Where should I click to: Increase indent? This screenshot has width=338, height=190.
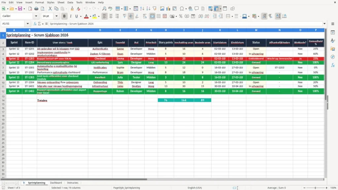point(215,16)
